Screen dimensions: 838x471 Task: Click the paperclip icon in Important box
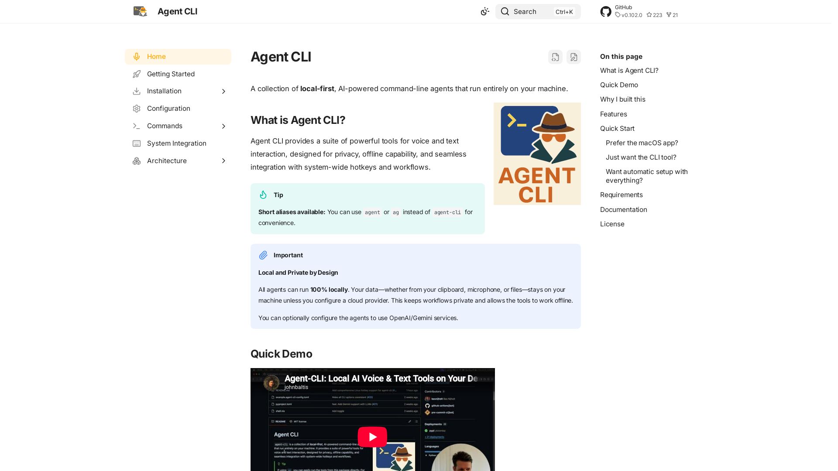(x=263, y=255)
